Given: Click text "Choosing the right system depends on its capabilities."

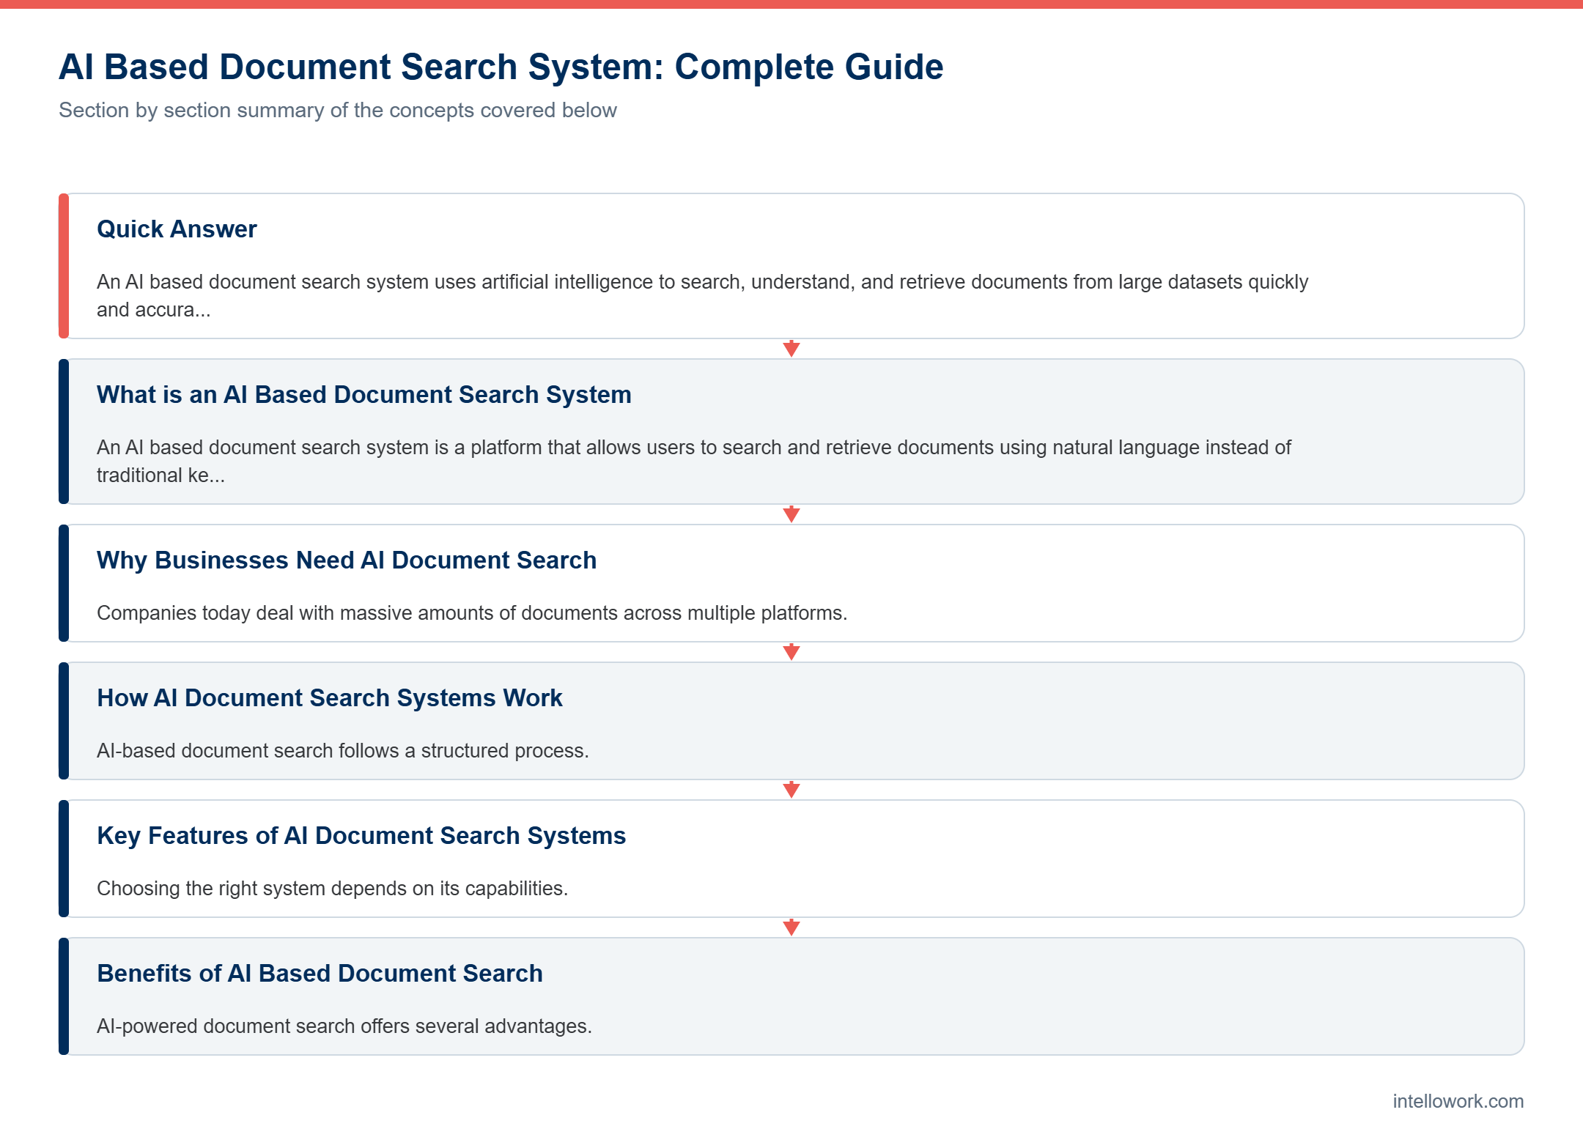Looking at the screenshot, I should 333,889.
